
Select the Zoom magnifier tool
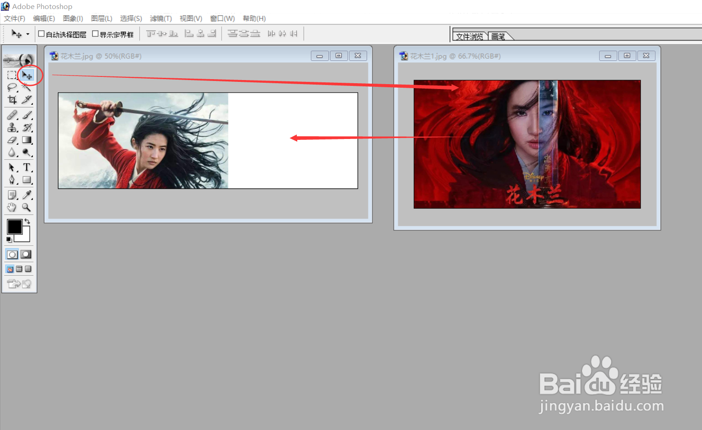[x=27, y=207]
